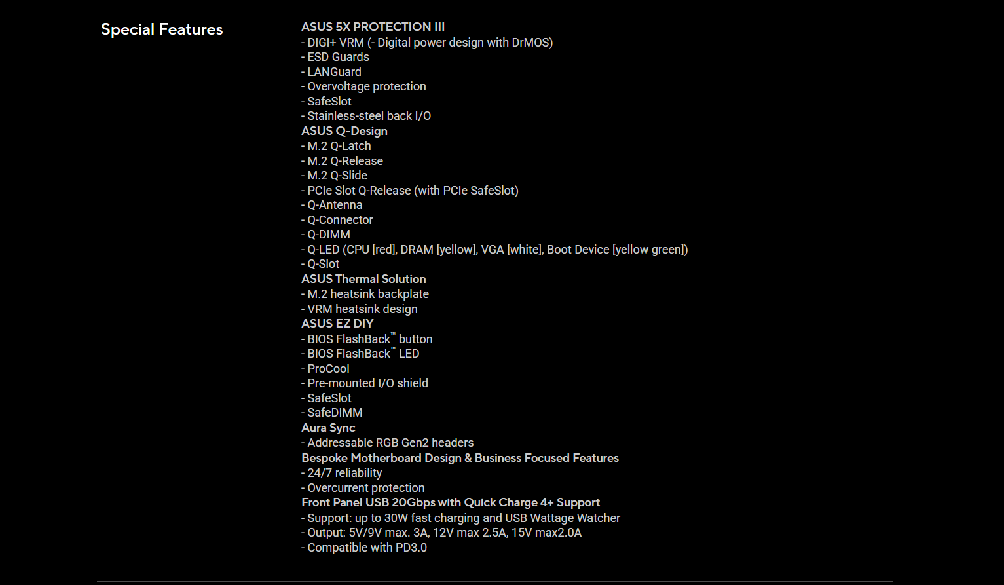Click the VRM heatsink design line
The image size is (1004, 585).
[x=360, y=309]
